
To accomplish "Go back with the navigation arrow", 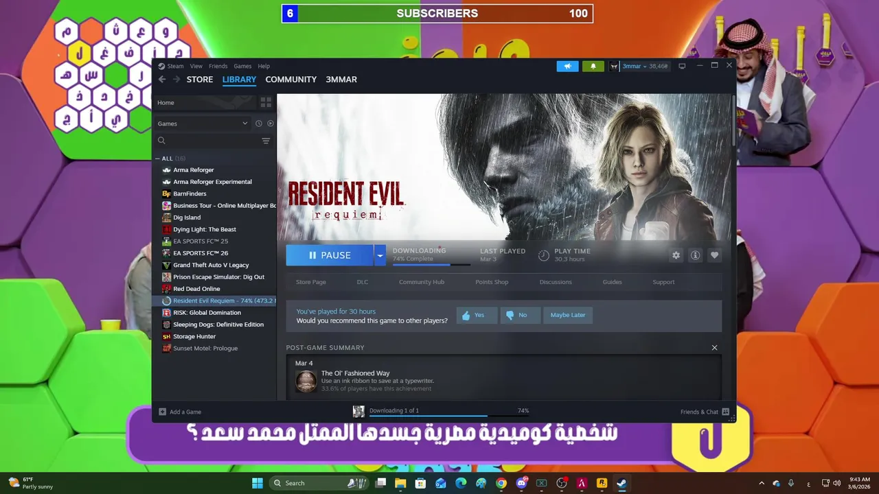I will click(x=162, y=80).
